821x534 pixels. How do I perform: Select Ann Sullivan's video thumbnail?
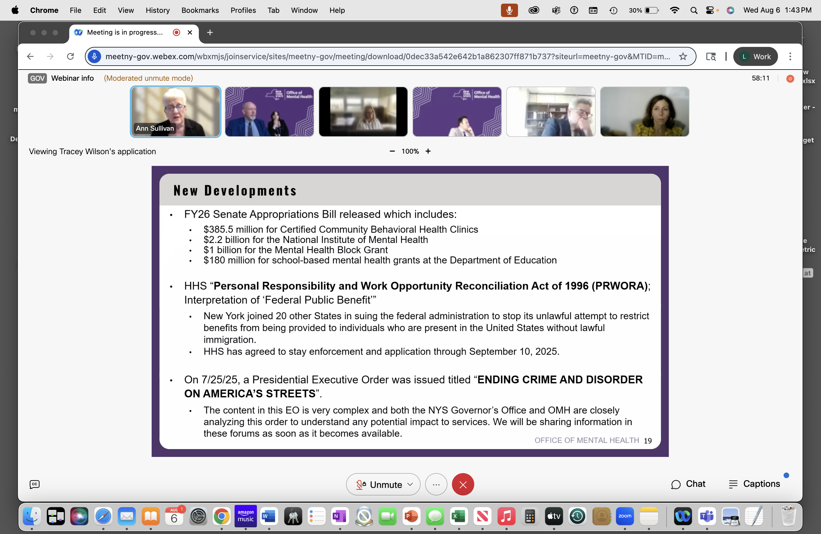click(175, 111)
